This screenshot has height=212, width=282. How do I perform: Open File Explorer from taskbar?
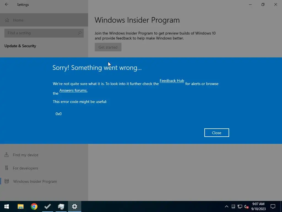[20, 206]
